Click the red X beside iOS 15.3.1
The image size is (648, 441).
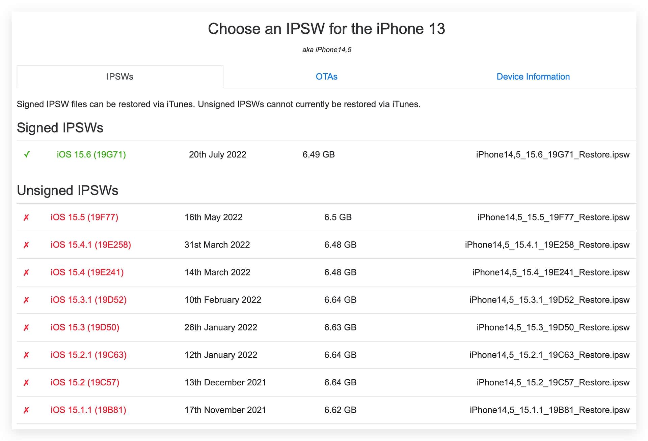[26, 300]
